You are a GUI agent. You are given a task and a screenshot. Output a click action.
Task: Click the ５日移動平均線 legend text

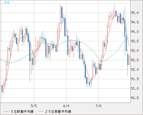point(22,112)
